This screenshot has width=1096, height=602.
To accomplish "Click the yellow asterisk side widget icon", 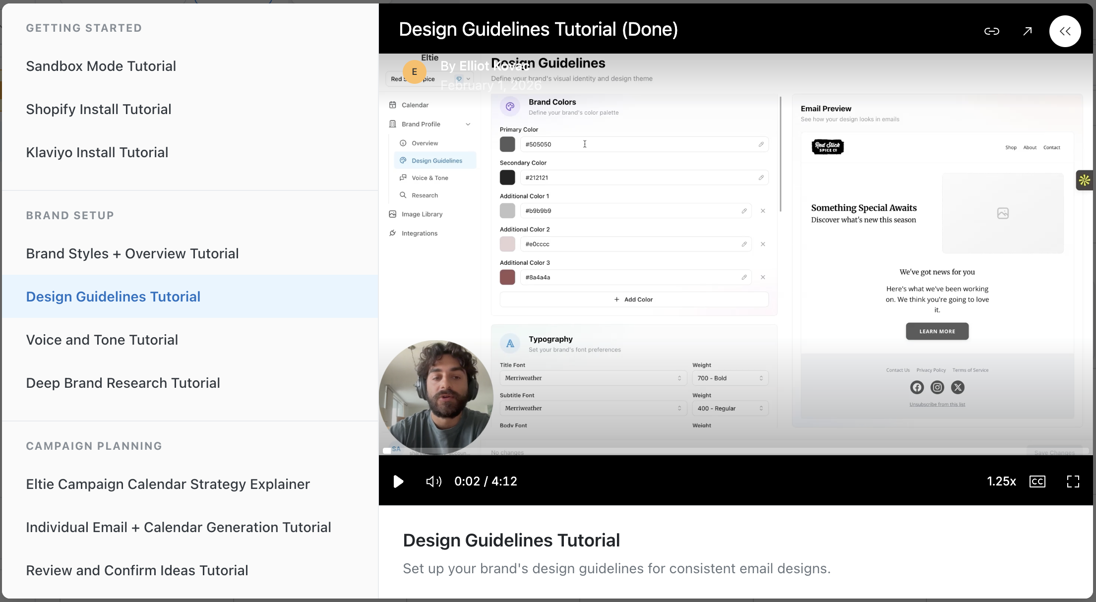I will 1085,180.
